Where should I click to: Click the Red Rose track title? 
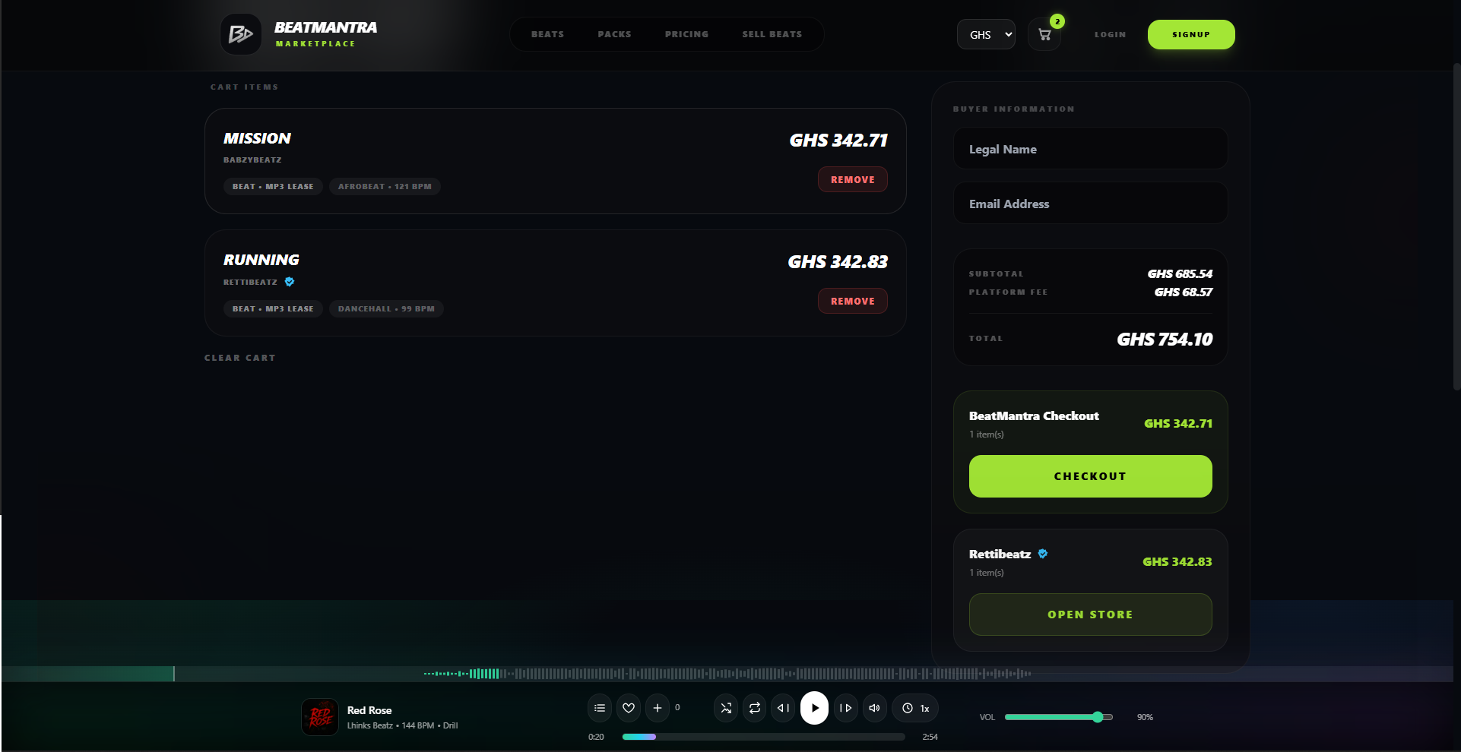(x=369, y=710)
